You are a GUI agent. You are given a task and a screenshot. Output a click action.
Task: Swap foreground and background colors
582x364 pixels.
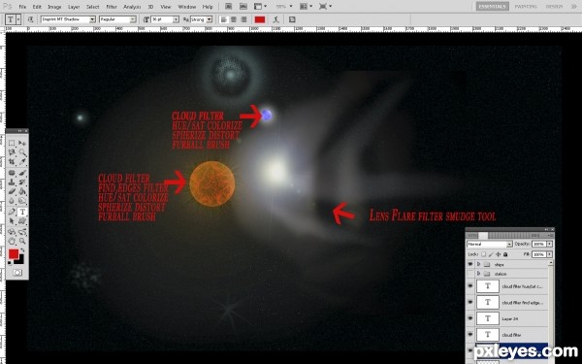22,250
